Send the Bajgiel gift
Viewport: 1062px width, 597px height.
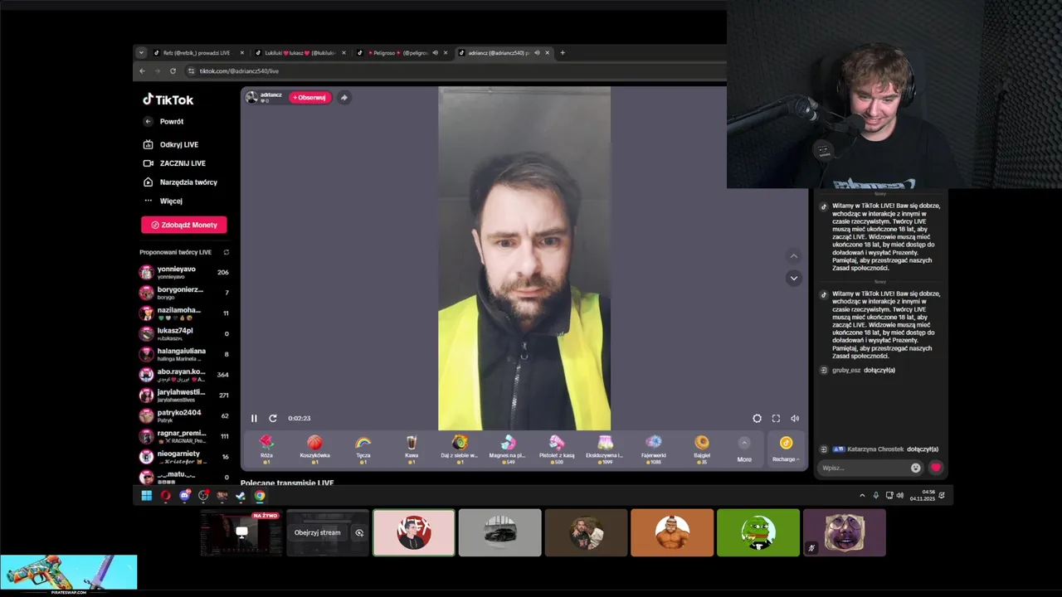(702, 449)
